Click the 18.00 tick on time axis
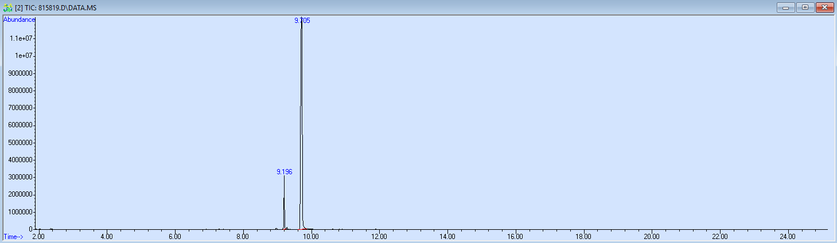Screen dimensions: 837x243 (x=583, y=236)
